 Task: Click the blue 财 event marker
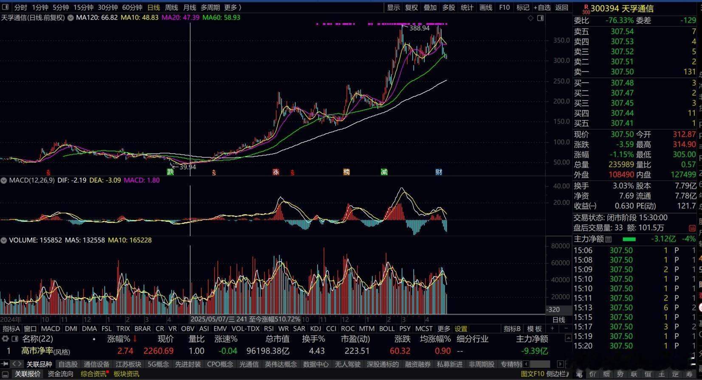click(439, 172)
